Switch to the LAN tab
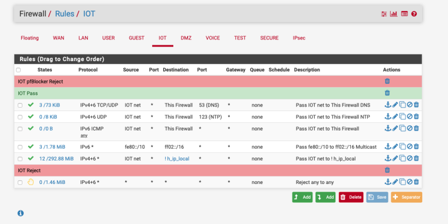The image size is (448, 224). 83,38
